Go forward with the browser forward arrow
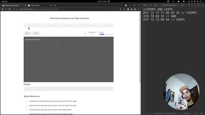205x115 pixels. 6,9
